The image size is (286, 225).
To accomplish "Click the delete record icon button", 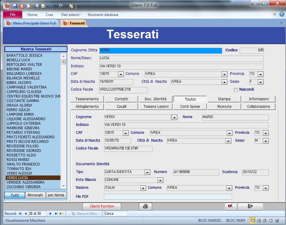I will click(x=231, y=206).
